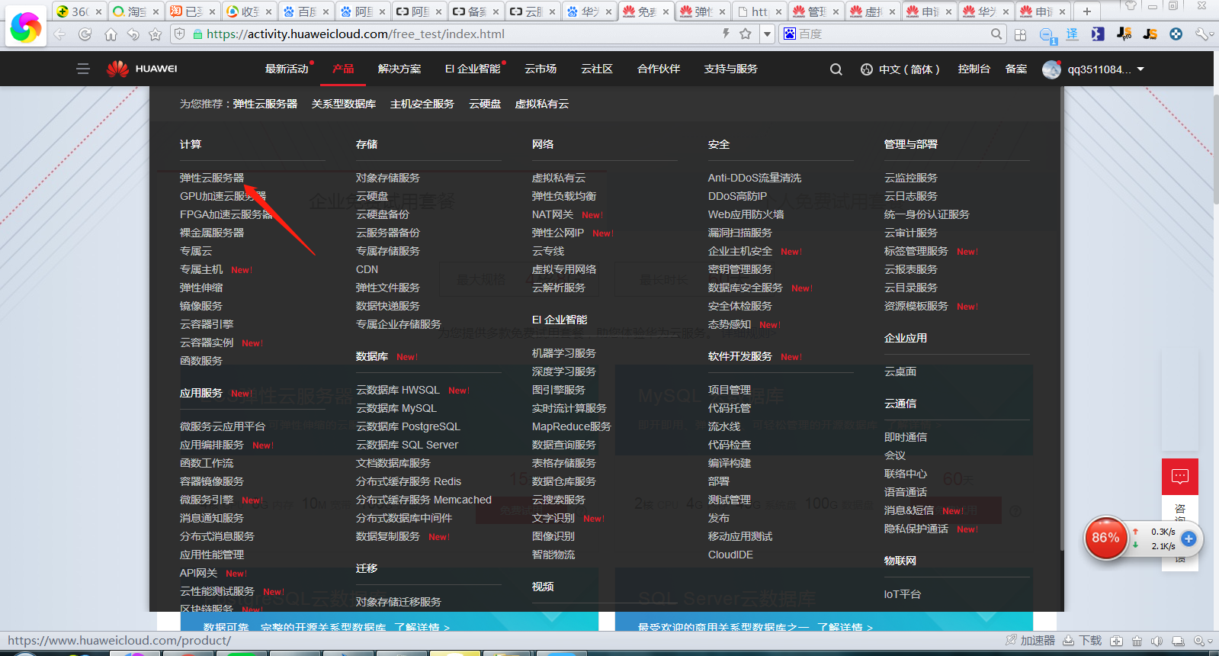Open browser home page icon

tap(111, 34)
